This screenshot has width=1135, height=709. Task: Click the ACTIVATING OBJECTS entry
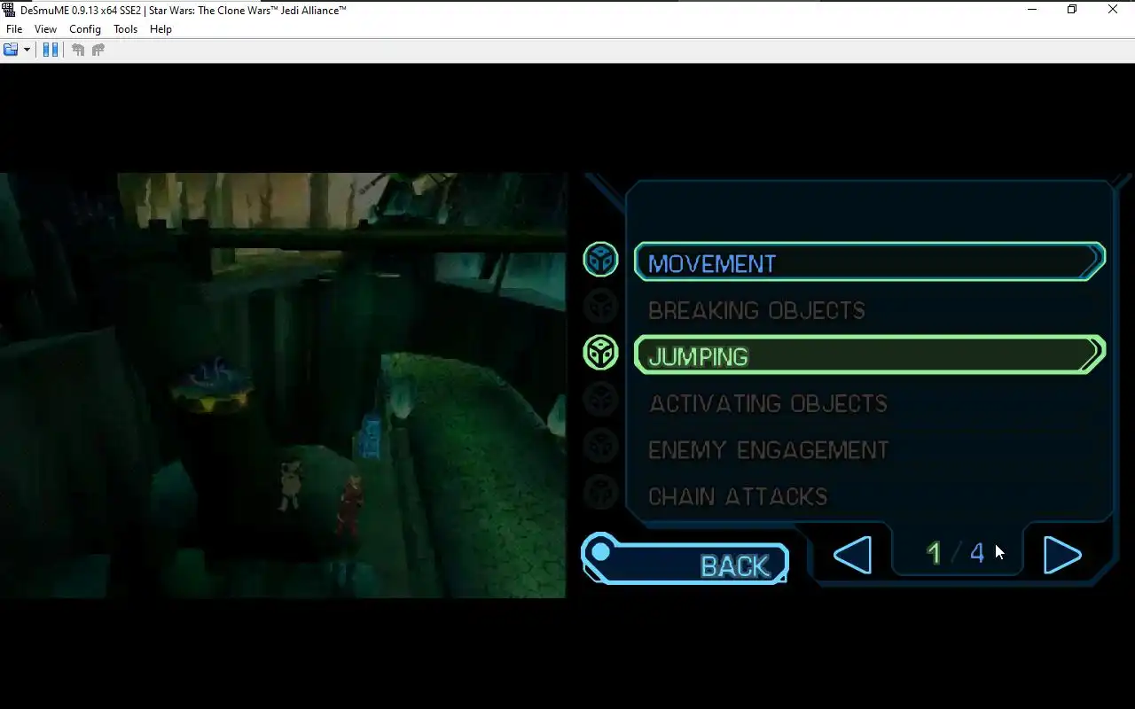pos(768,403)
